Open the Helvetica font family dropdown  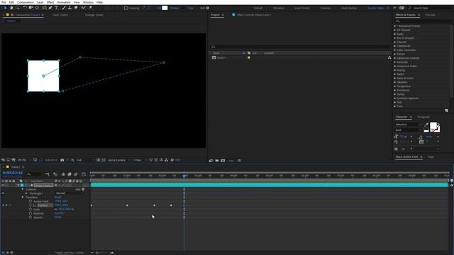[409, 125]
